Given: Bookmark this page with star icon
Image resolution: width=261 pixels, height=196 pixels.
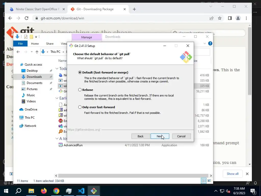Looking at the screenshot, I should click(x=220, y=18).
